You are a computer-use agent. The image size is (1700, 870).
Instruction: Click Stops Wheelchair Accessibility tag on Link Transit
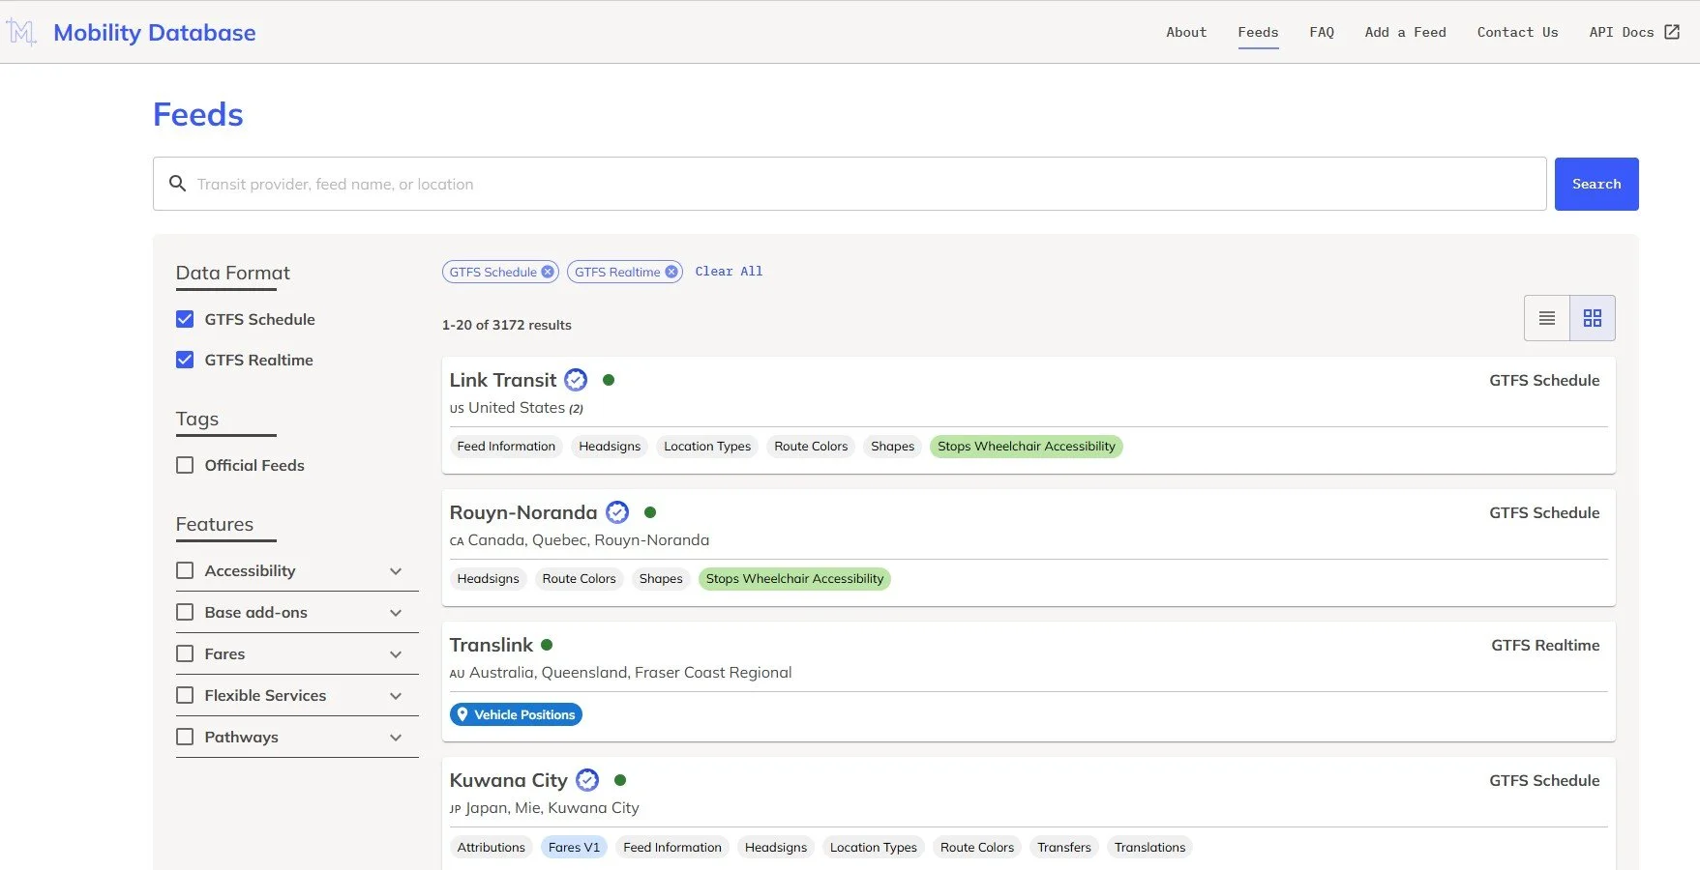tap(1027, 447)
